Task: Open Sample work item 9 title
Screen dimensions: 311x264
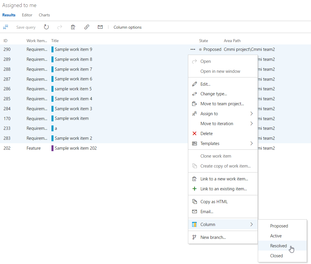Action: point(73,49)
